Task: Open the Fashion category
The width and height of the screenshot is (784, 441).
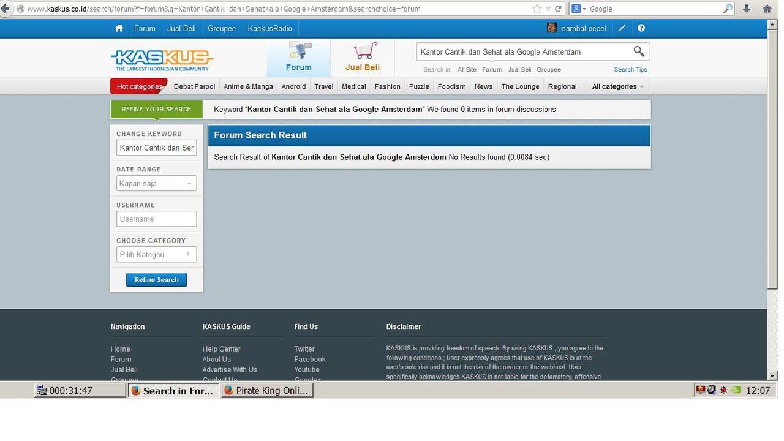Action: (x=387, y=86)
